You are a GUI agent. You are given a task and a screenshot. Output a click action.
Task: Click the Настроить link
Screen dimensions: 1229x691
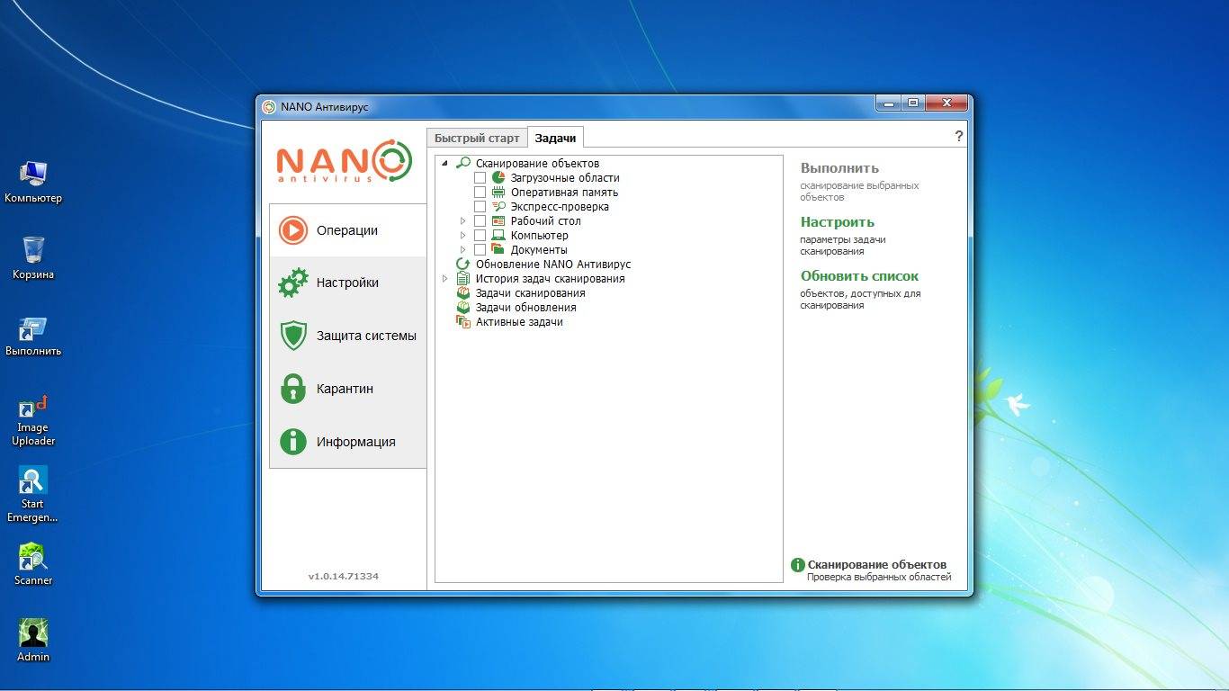(x=838, y=222)
